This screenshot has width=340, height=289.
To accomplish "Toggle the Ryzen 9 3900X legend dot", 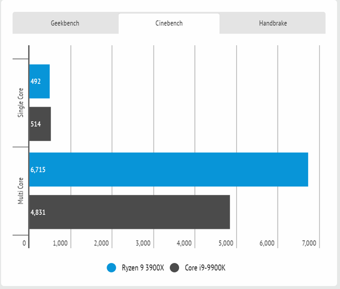I will [112, 268].
